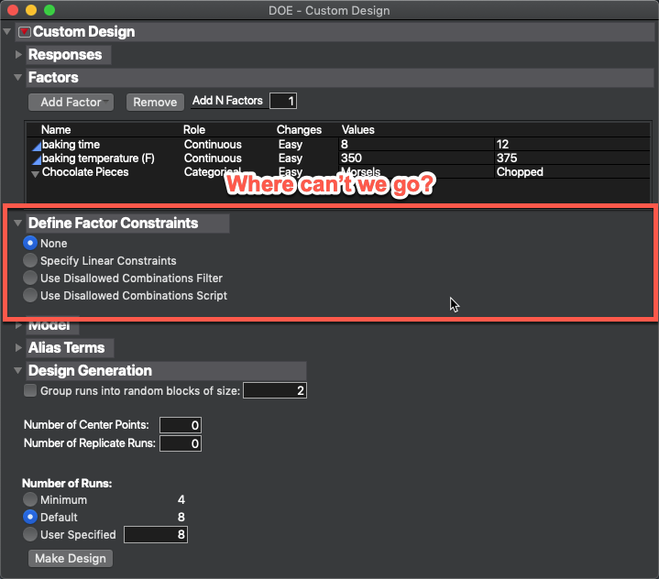Edit Number of Center Points field
The image size is (659, 579).
coord(181,425)
